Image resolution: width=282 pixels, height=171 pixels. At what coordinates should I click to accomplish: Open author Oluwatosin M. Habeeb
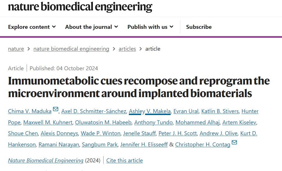coord(103,122)
